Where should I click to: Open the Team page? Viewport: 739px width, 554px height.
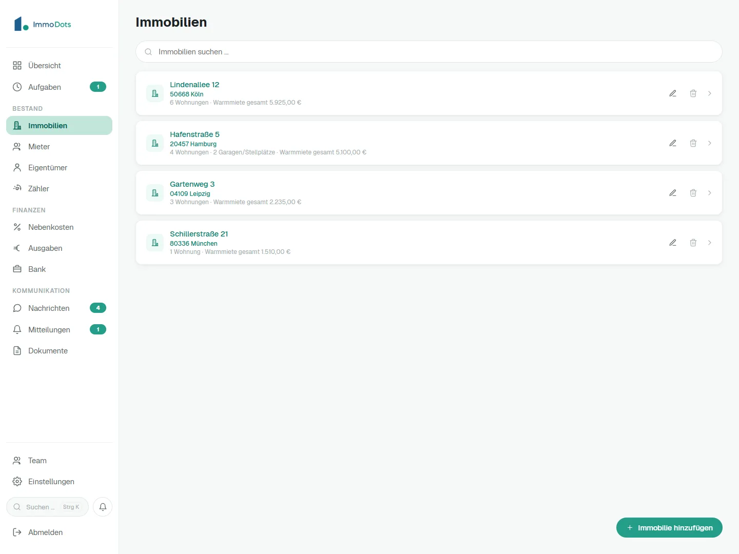pyautogui.click(x=59, y=461)
